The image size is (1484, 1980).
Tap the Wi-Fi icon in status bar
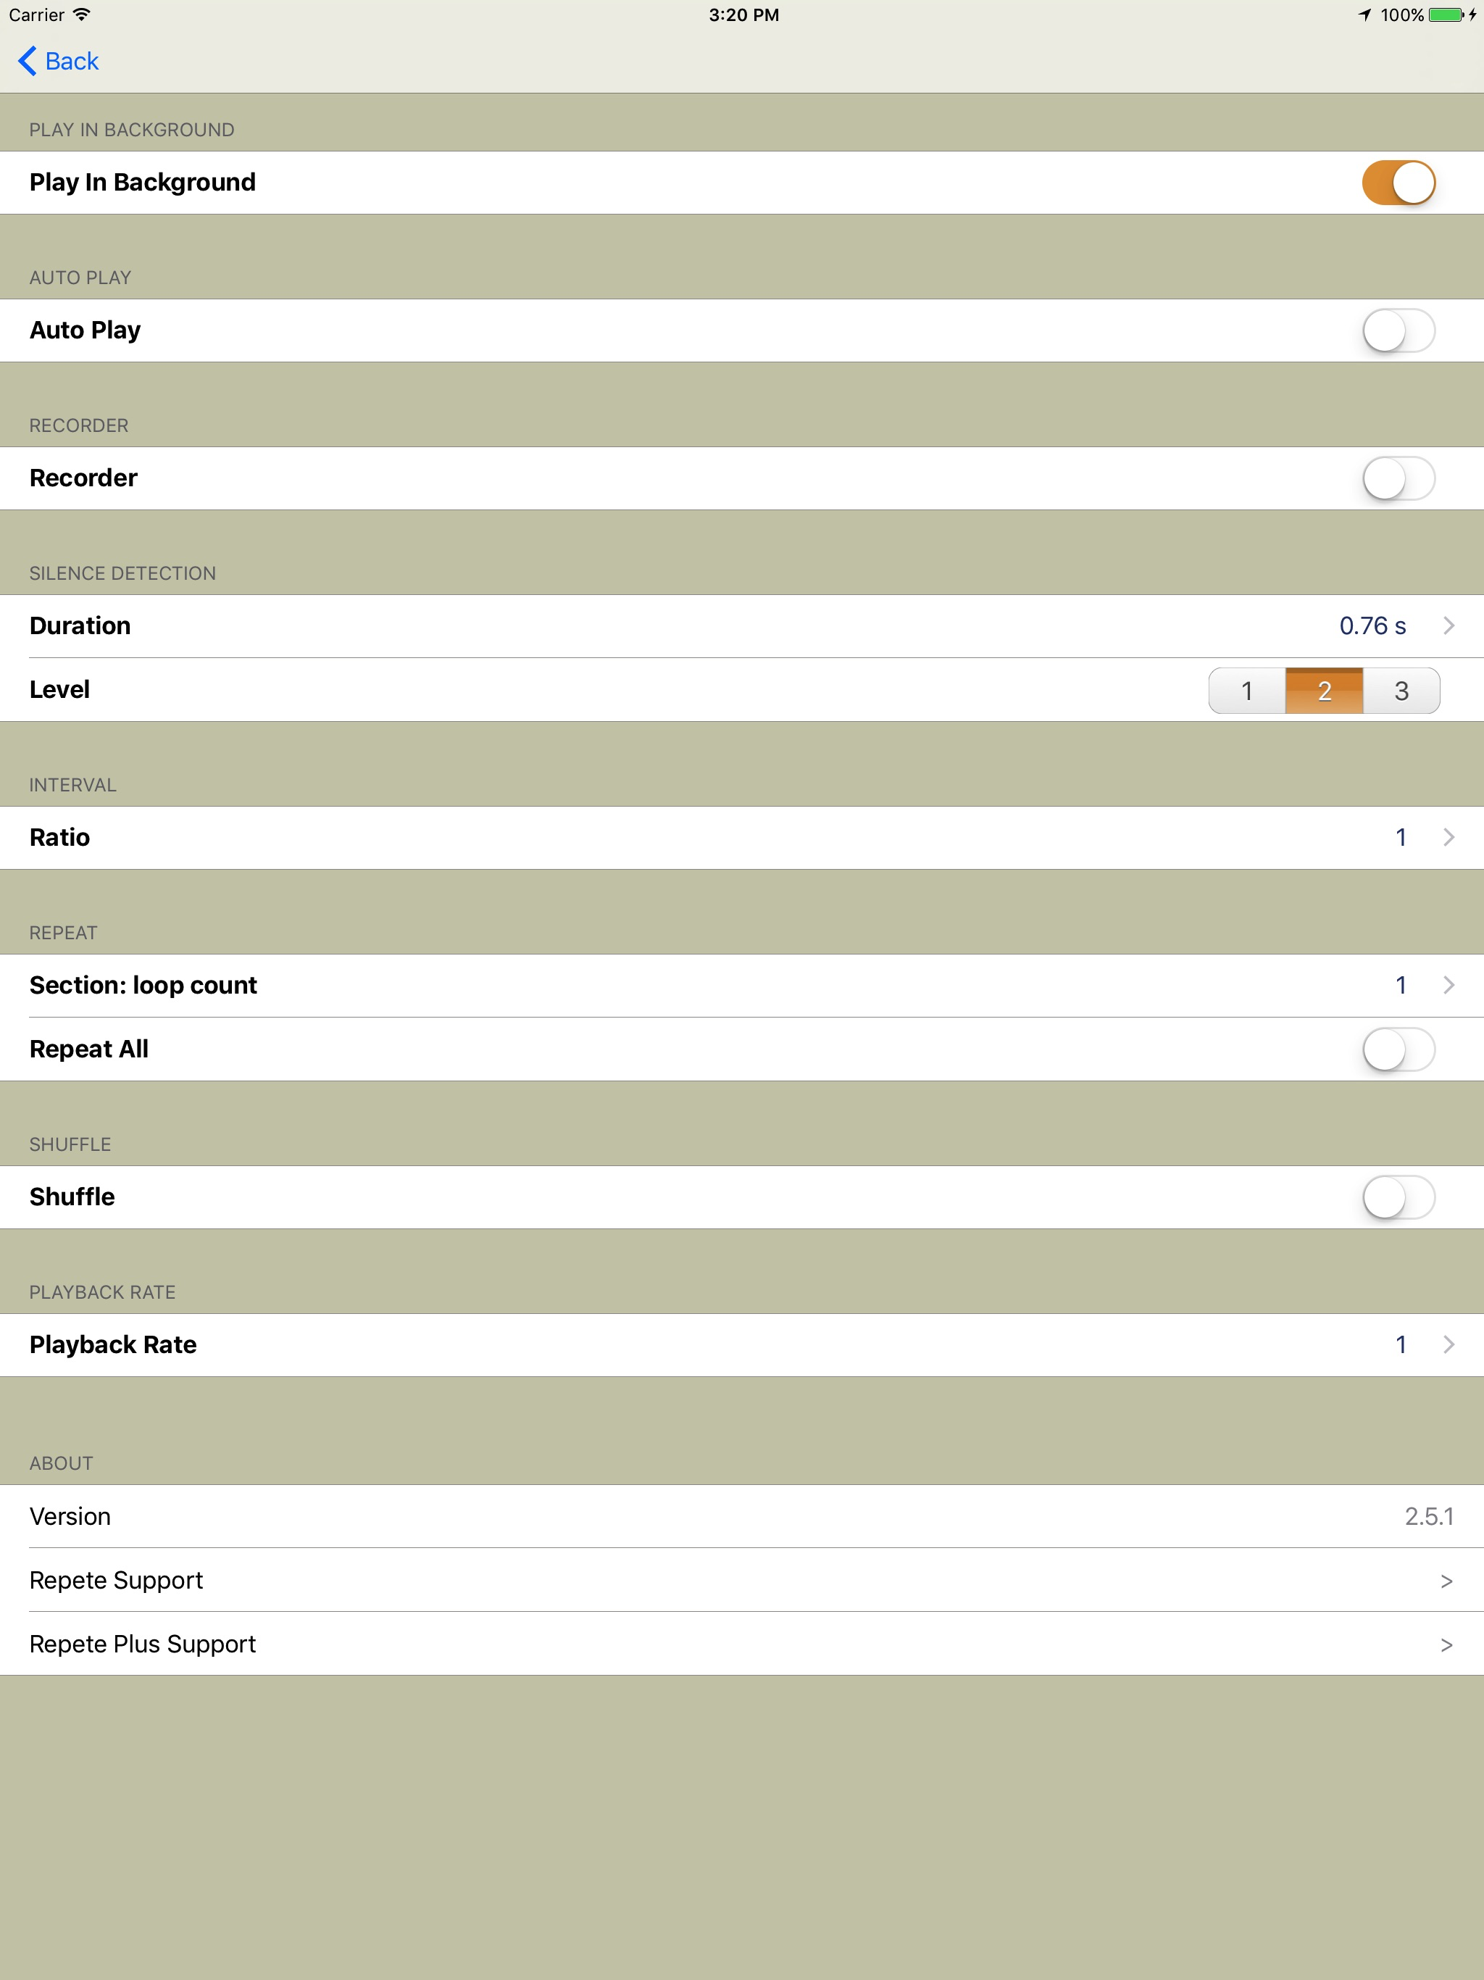(x=81, y=15)
